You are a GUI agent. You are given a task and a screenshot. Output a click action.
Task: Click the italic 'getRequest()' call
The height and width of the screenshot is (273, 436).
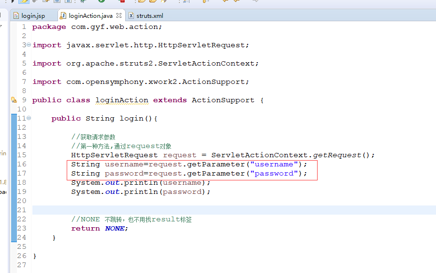click(341, 155)
